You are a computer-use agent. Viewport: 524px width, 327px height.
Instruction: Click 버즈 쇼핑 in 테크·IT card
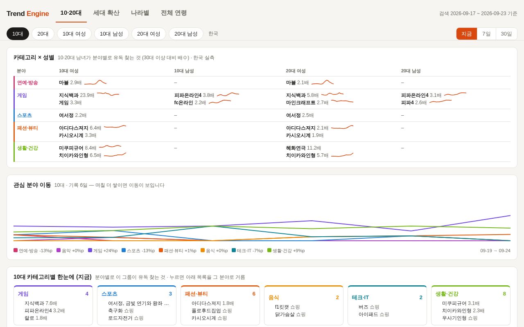point(369,307)
